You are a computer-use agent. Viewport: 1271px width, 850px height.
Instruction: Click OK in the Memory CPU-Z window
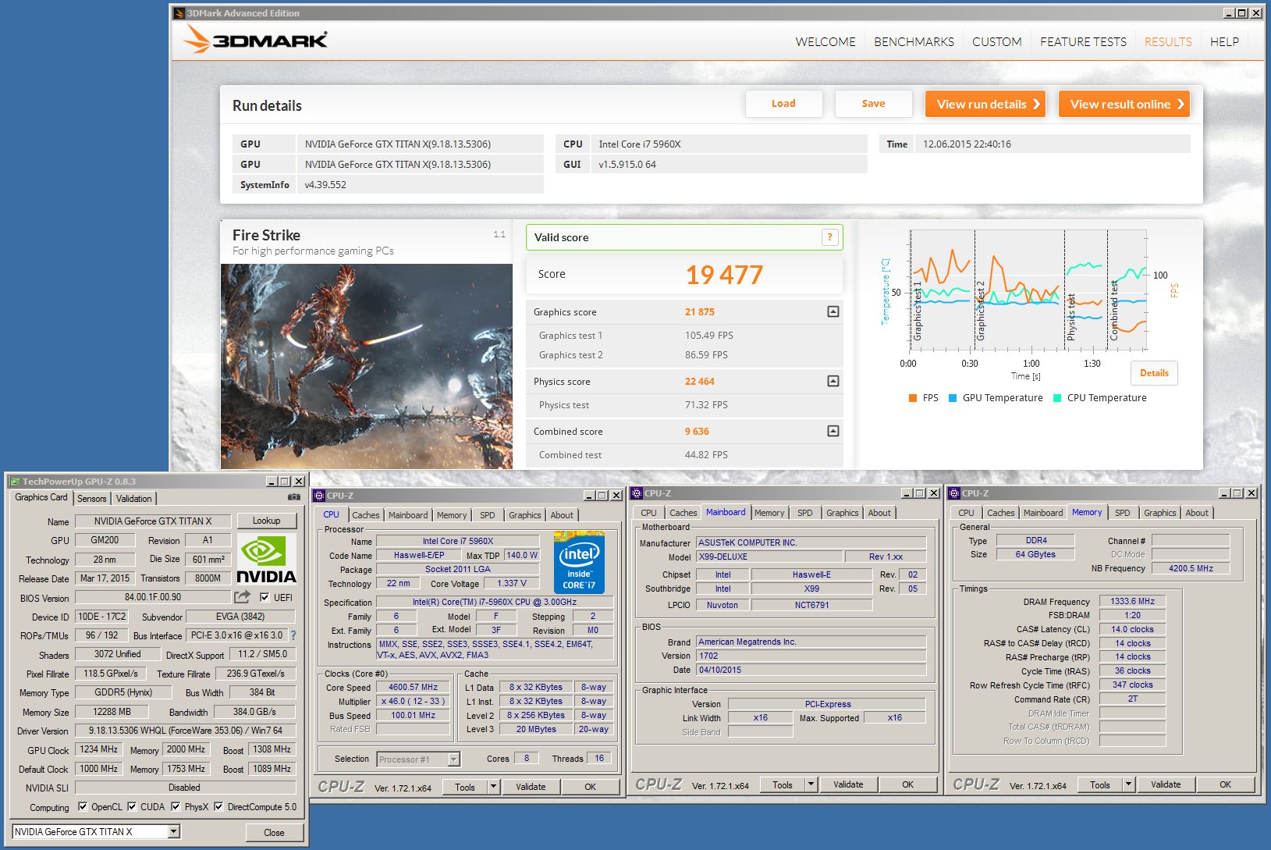(x=1225, y=784)
